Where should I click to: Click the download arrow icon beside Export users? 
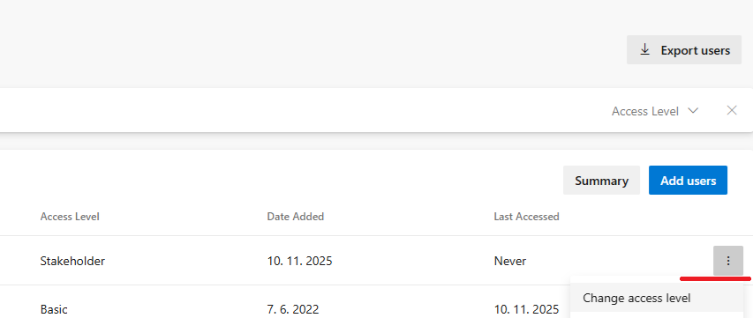pos(645,50)
